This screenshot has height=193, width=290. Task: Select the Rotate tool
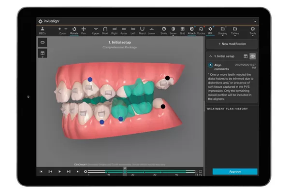click(x=74, y=31)
